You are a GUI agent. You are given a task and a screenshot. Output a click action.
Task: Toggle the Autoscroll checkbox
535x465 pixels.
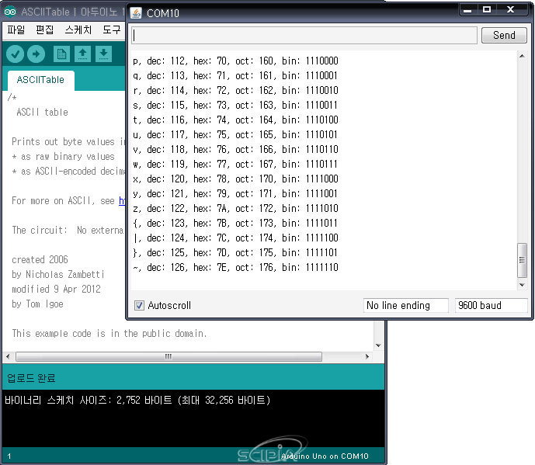pos(139,305)
